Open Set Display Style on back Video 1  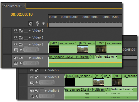click(32, 82)
